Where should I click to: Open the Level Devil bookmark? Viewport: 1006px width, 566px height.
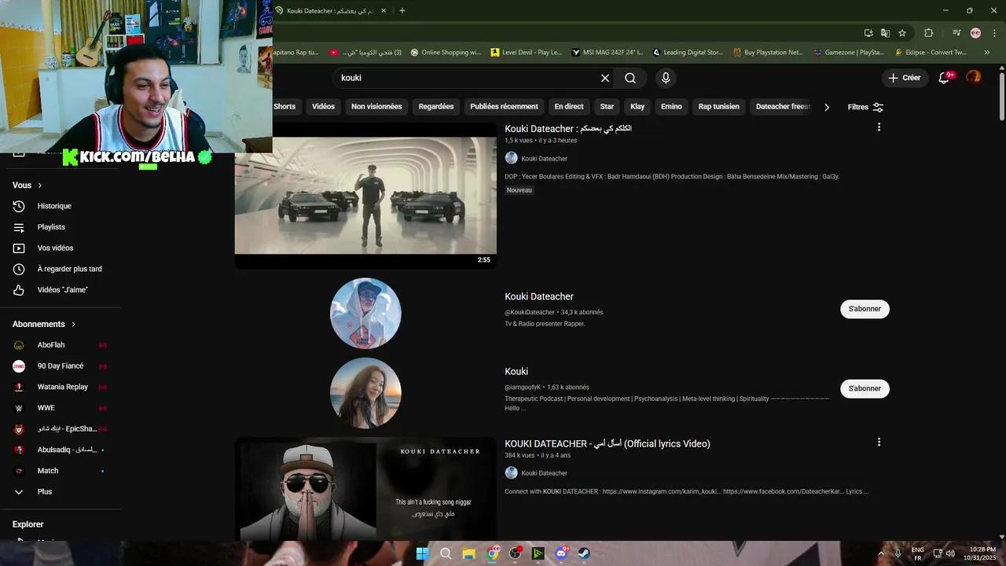[x=527, y=53]
